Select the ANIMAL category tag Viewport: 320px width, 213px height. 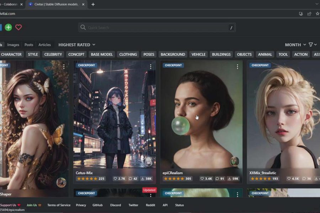pyautogui.click(x=265, y=54)
